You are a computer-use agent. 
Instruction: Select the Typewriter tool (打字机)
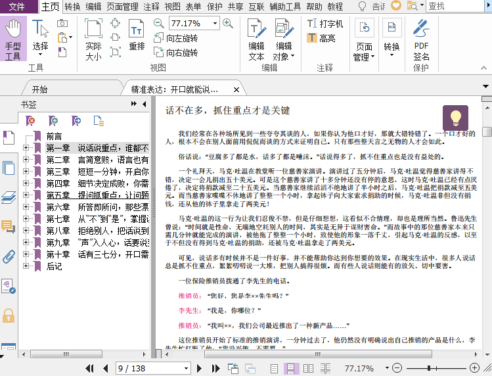325,24
